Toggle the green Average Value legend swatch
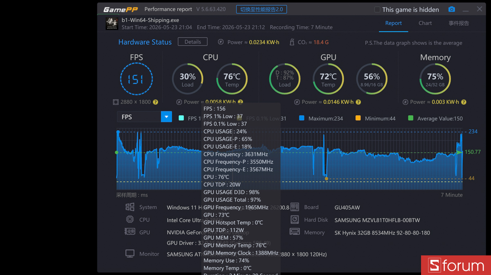The image size is (491, 275). click(410, 118)
